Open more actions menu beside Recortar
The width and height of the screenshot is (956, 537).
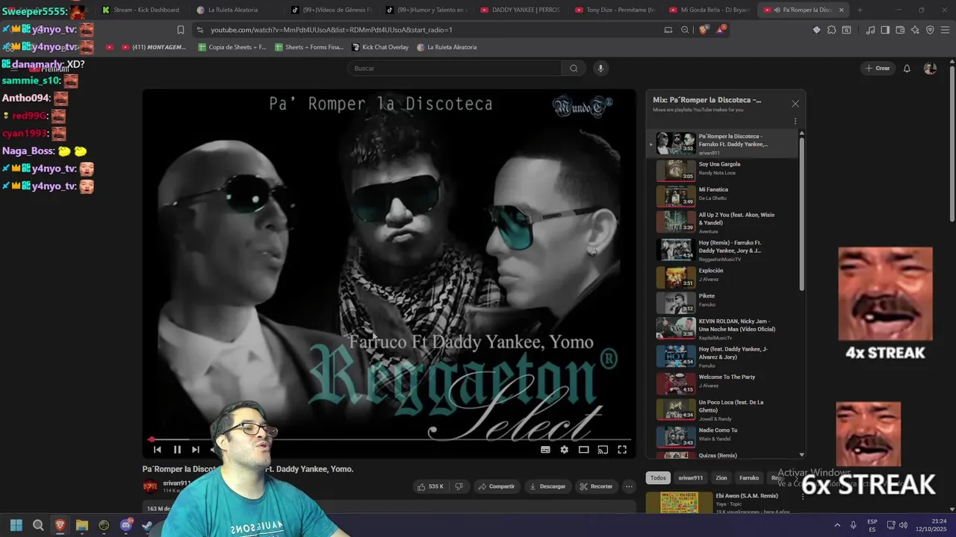629,486
